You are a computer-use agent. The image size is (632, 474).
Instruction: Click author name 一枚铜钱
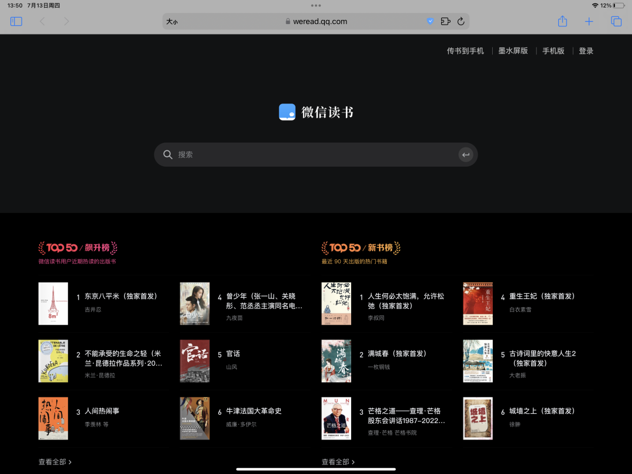(379, 367)
